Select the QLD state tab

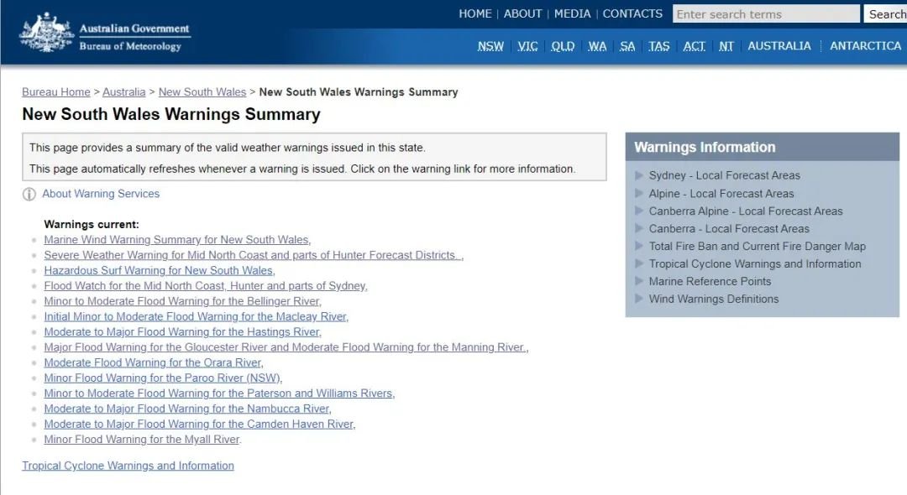coord(563,46)
